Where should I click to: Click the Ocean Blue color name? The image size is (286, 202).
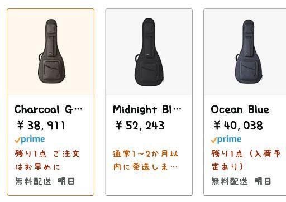coord(240,109)
